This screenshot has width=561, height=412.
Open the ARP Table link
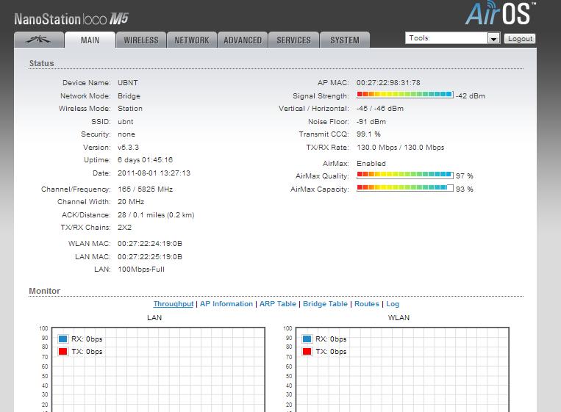pyautogui.click(x=278, y=304)
